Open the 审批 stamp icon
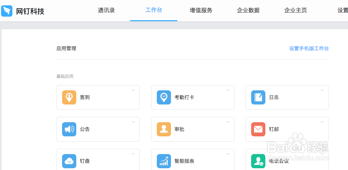Image resolution: width=348 pixels, height=170 pixels. coord(164,129)
